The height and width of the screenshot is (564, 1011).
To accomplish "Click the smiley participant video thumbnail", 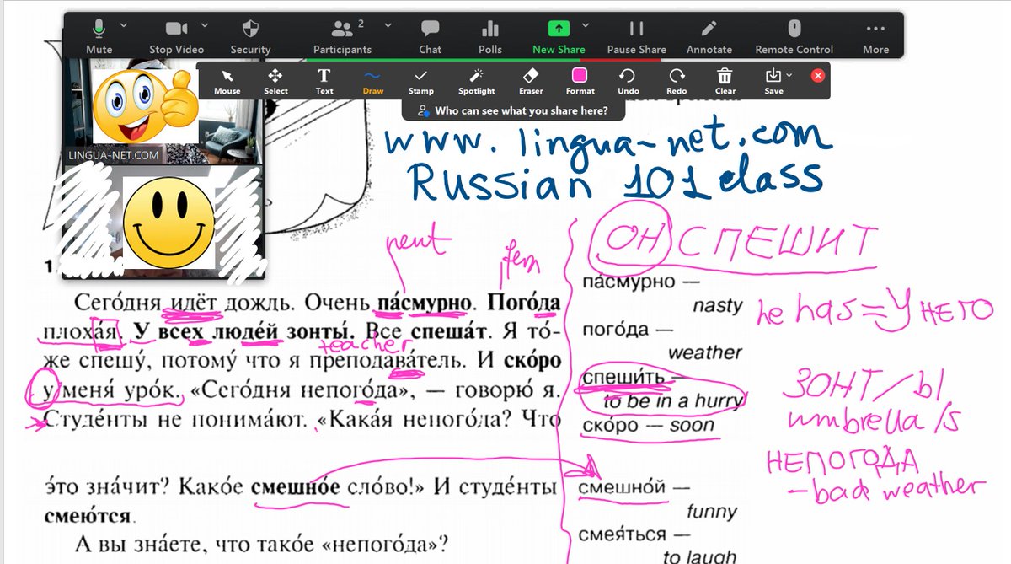I will coord(164,221).
